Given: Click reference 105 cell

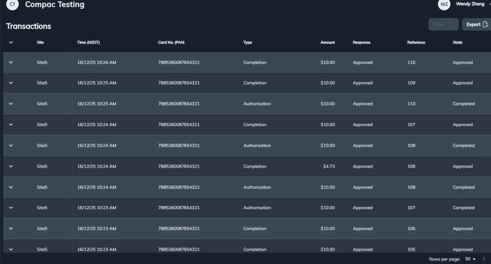Looking at the screenshot, I should [x=411, y=249].
